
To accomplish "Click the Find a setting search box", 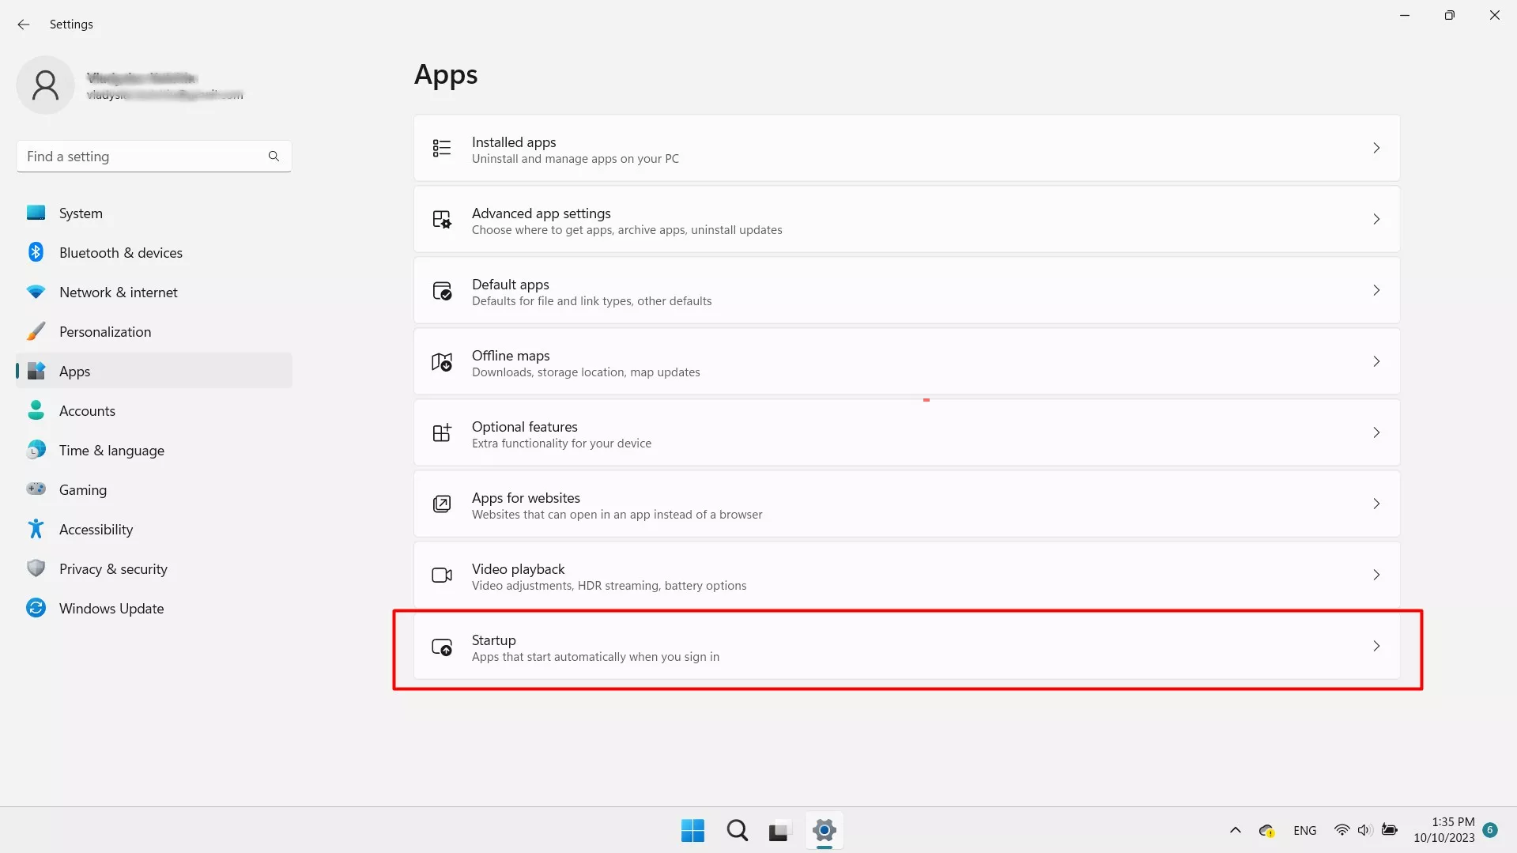I will pos(146,157).
